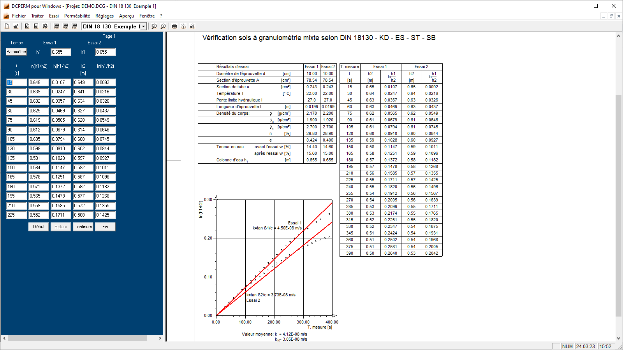The height and width of the screenshot is (350, 623).
Task: Click left panel scroll left arrow
Action: point(4,338)
